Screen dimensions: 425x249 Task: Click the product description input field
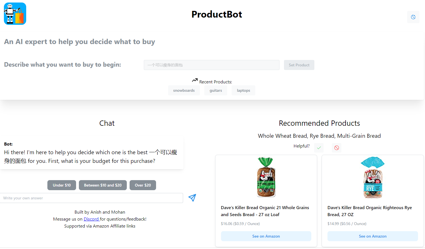pos(211,65)
